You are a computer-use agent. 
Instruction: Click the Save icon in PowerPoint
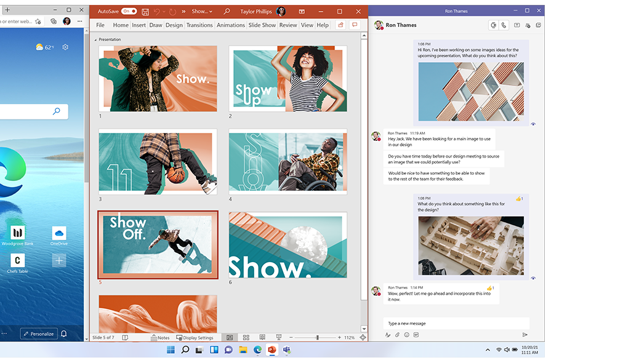click(x=145, y=12)
